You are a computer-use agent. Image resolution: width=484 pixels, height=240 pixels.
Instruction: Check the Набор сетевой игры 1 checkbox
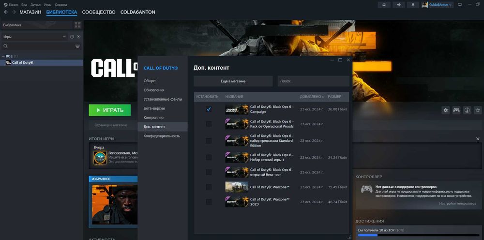[209, 157]
